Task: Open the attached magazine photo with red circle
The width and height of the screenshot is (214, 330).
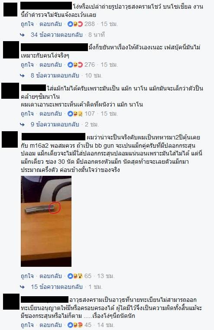Action: pyautogui.click(x=46, y=221)
